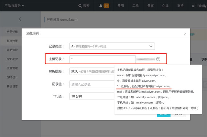
Task: Click the 泛解析 tooltip line
Action: pos(144,86)
